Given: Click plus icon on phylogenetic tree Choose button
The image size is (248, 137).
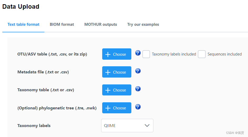Looking at the screenshot, I should (x=108, y=108).
